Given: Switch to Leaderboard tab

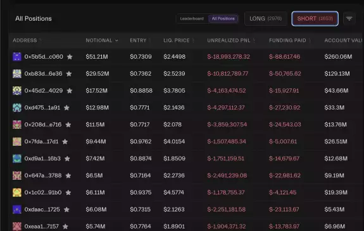Looking at the screenshot, I should (x=192, y=18).
